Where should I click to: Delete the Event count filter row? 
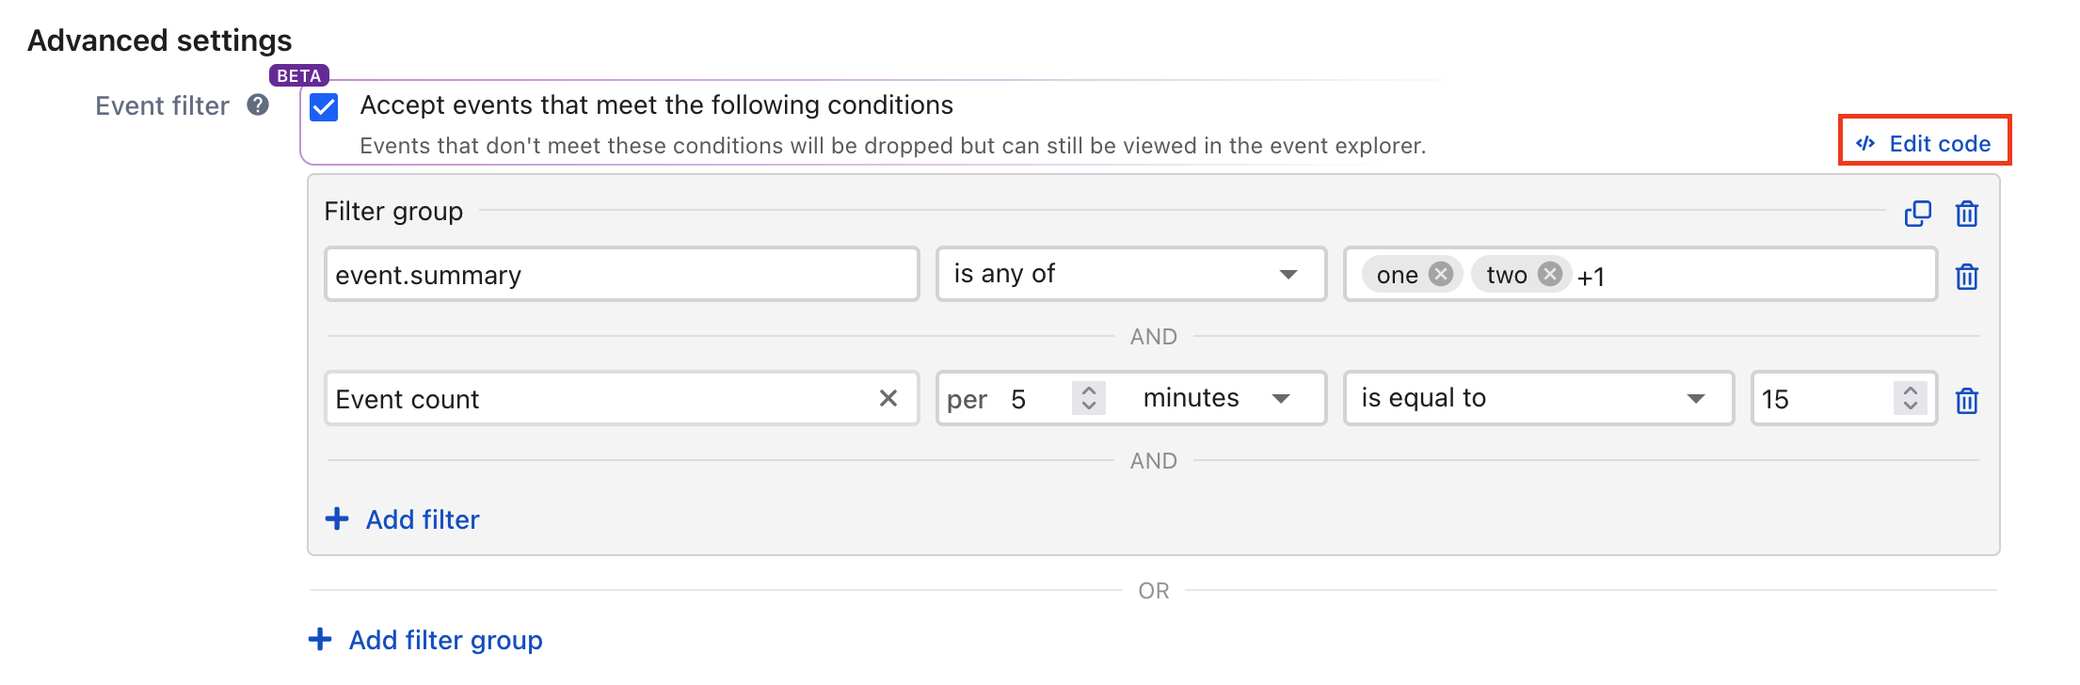[x=1967, y=401]
